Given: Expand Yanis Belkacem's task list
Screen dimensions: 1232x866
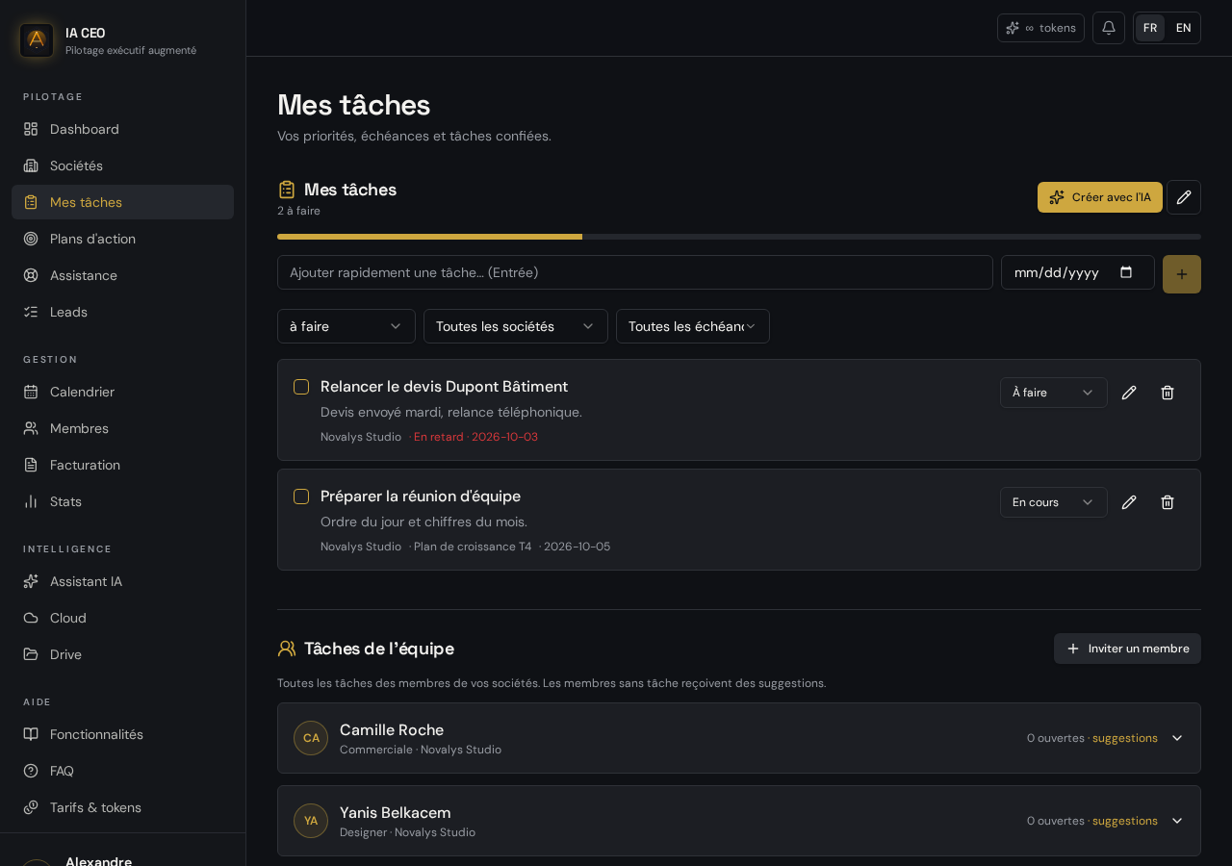Looking at the screenshot, I should point(1177,821).
